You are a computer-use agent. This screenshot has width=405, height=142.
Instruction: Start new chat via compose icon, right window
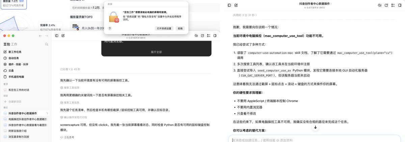tap(236, 5)
